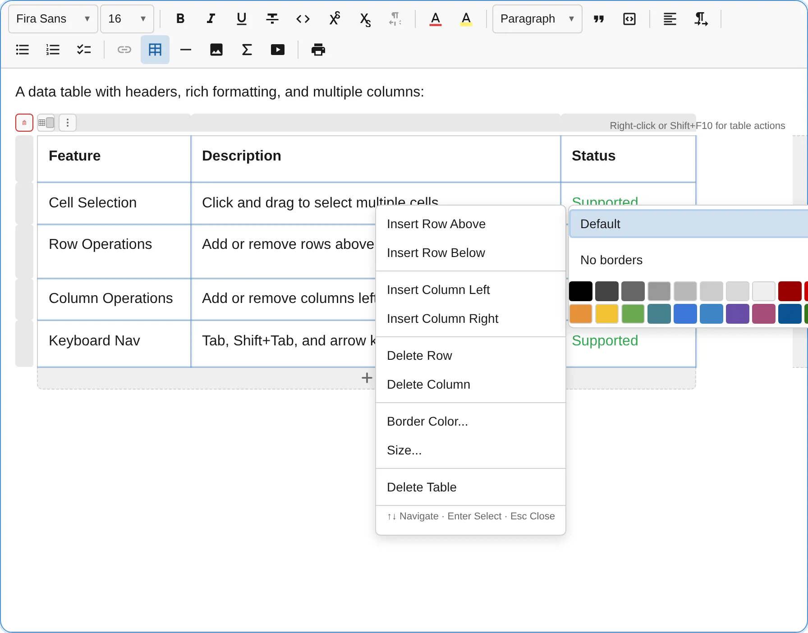Pick the yellow border color swatch
The width and height of the screenshot is (808, 633).
click(607, 314)
